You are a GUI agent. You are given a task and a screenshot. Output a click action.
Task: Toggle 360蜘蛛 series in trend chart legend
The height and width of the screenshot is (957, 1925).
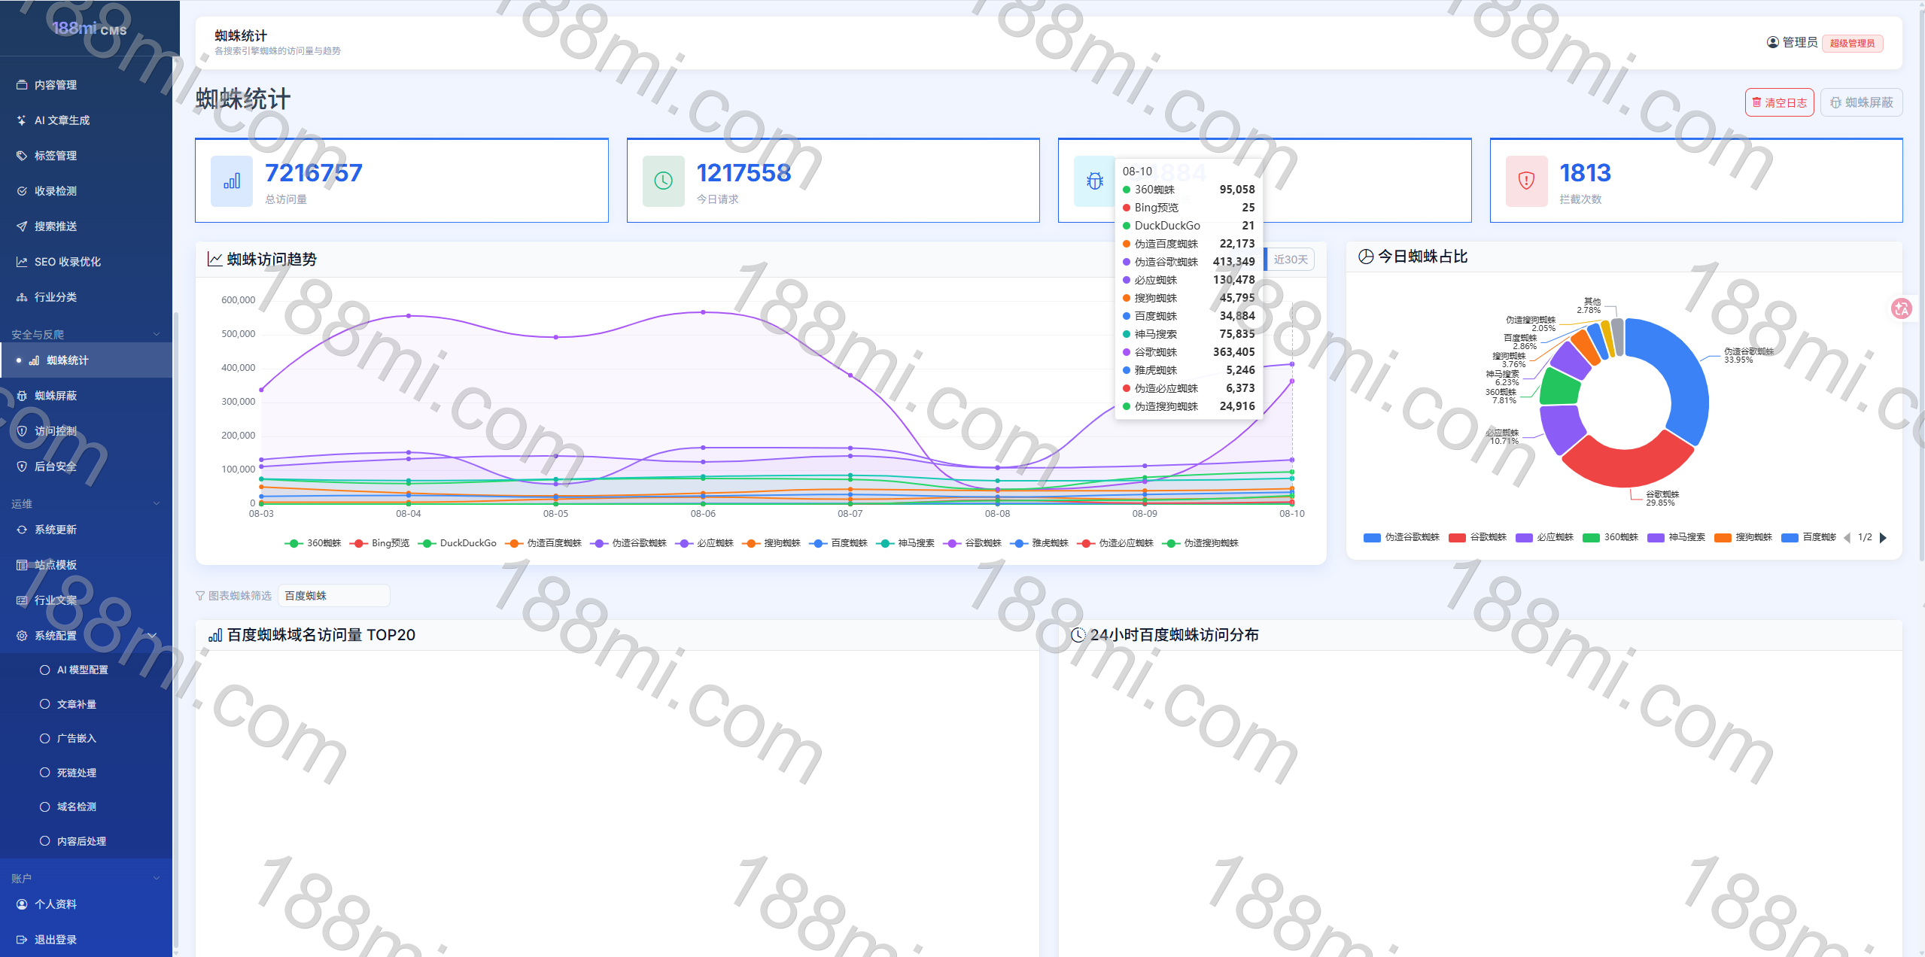pos(313,543)
